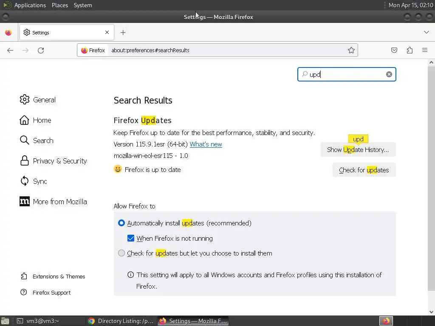
Task: Click the Privacy & Security lock icon
Action: [x=24, y=161]
